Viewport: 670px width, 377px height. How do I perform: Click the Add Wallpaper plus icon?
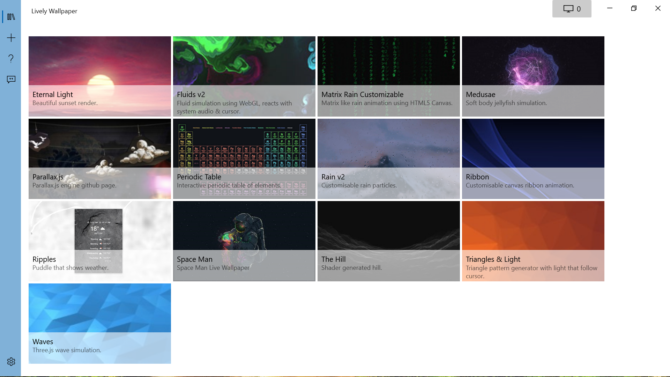pos(11,38)
